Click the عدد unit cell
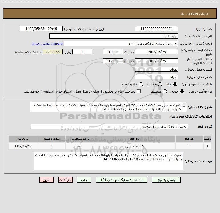 [x=79, y=146]
